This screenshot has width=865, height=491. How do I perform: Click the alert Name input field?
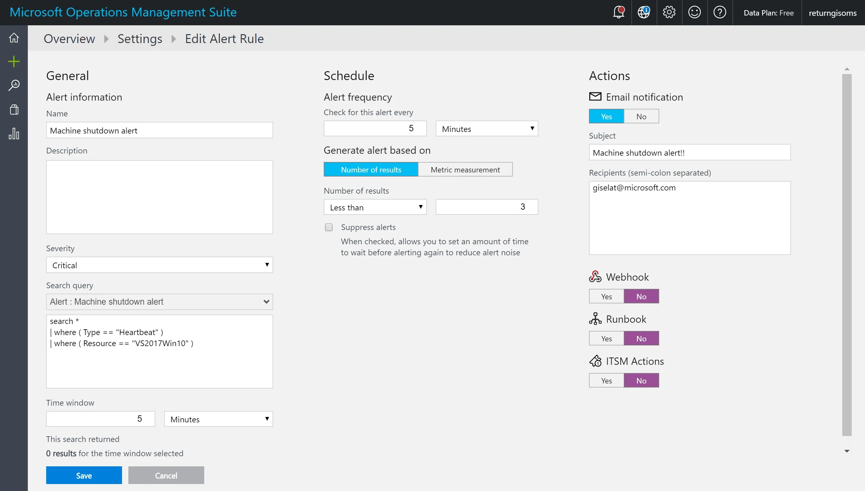pyautogui.click(x=159, y=130)
